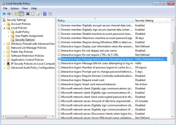Click the tree pane scroll-left arrow
176x125 pixels.
(x=3, y=117)
